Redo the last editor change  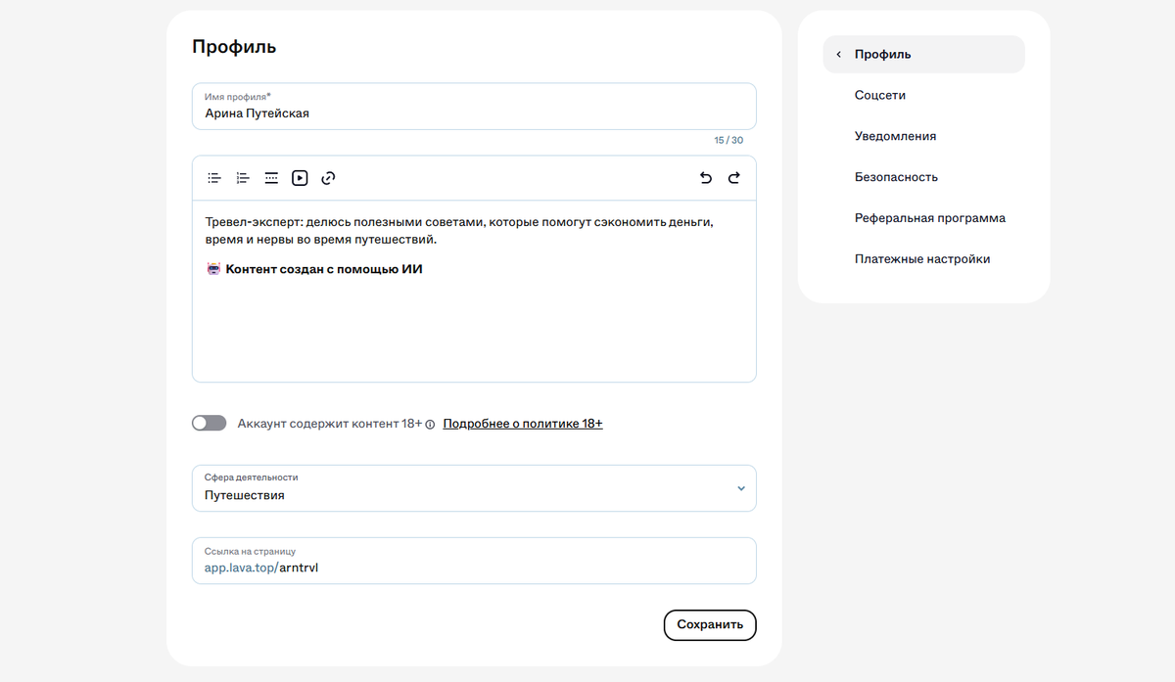pos(734,178)
